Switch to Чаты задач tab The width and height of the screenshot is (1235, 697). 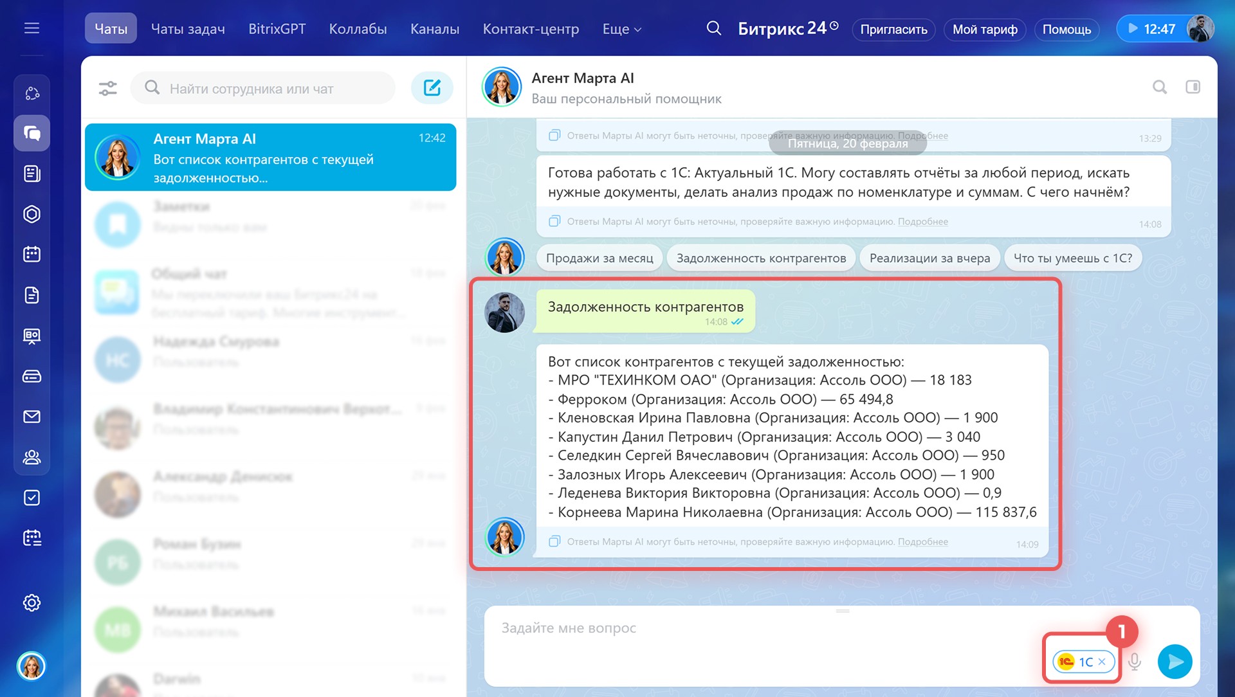pos(188,29)
